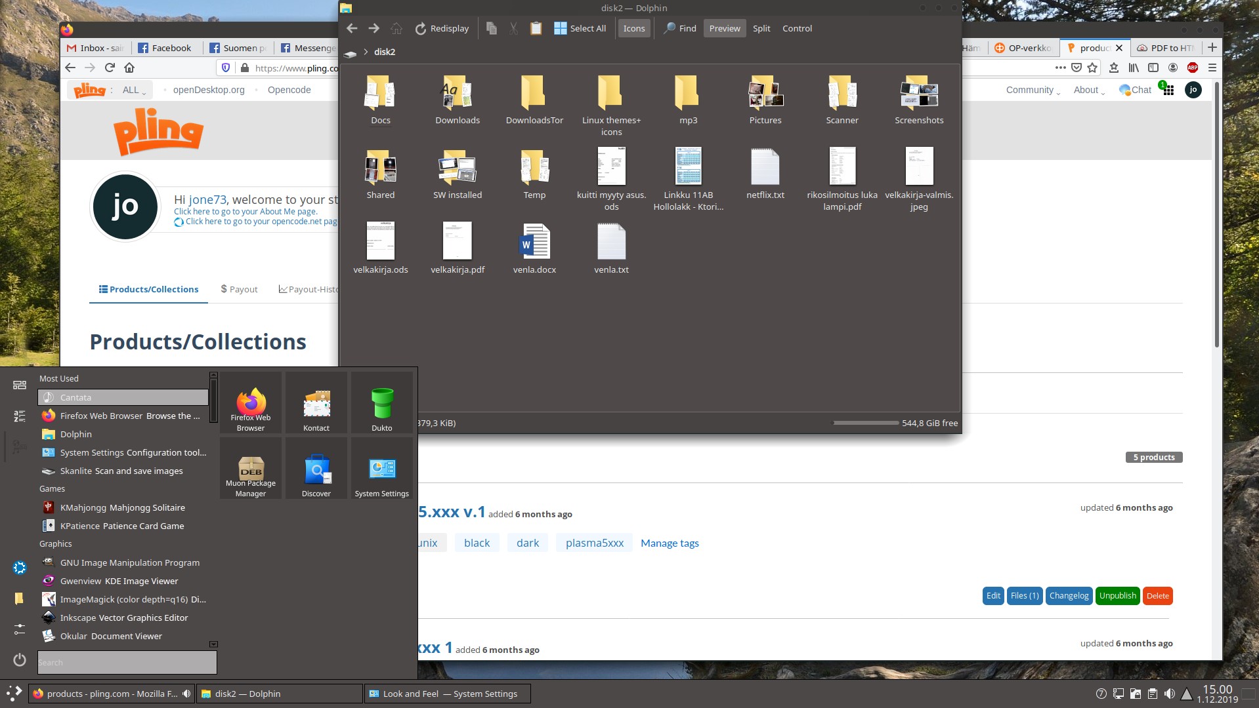Open KMahjongg Mahjongg Solitaire entry
This screenshot has width=1259, height=708.
tap(123, 507)
